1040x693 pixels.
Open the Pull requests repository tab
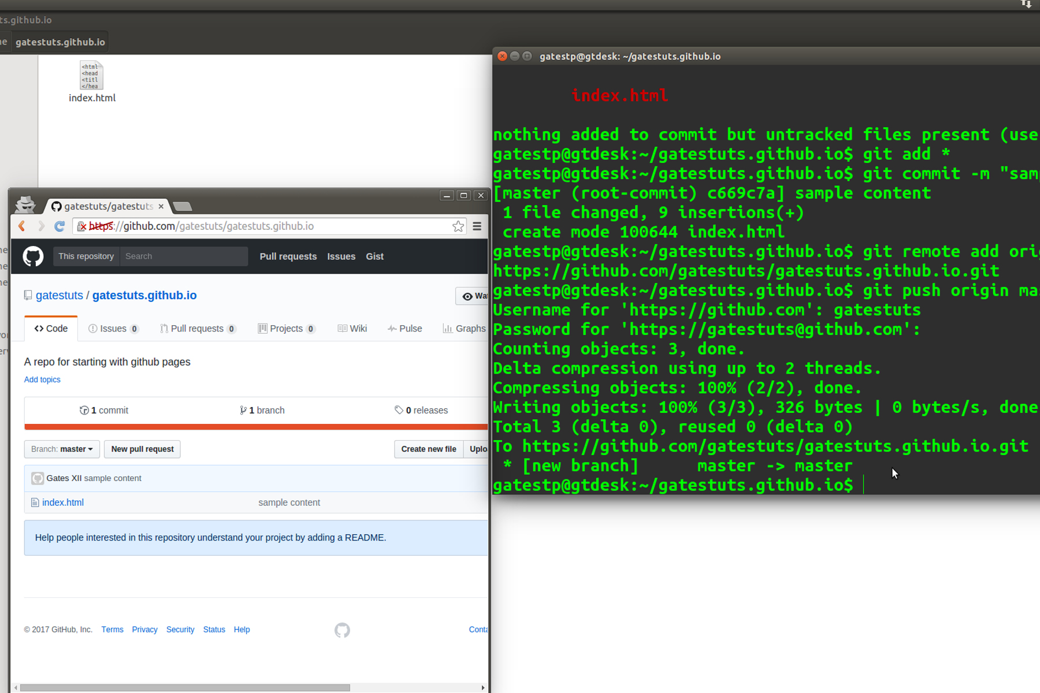[198, 329]
